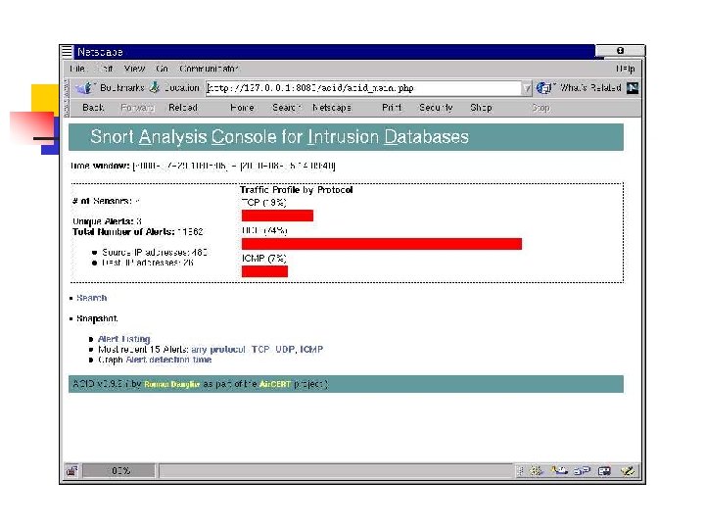Open Newsgroups icon in the component bar
705x529 pixels.
pyautogui.click(x=582, y=471)
